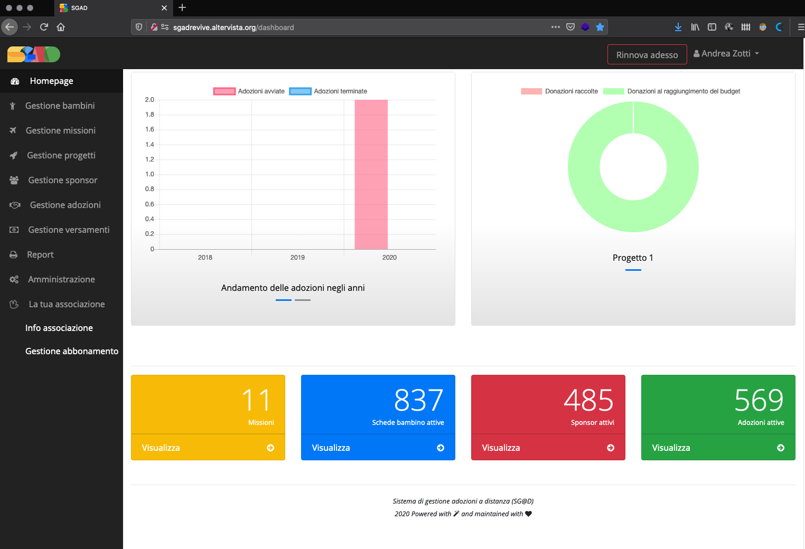The height and width of the screenshot is (549, 805).
Task: Click carousel indicator under Progetto 1
Action: [x=633, y=270]
